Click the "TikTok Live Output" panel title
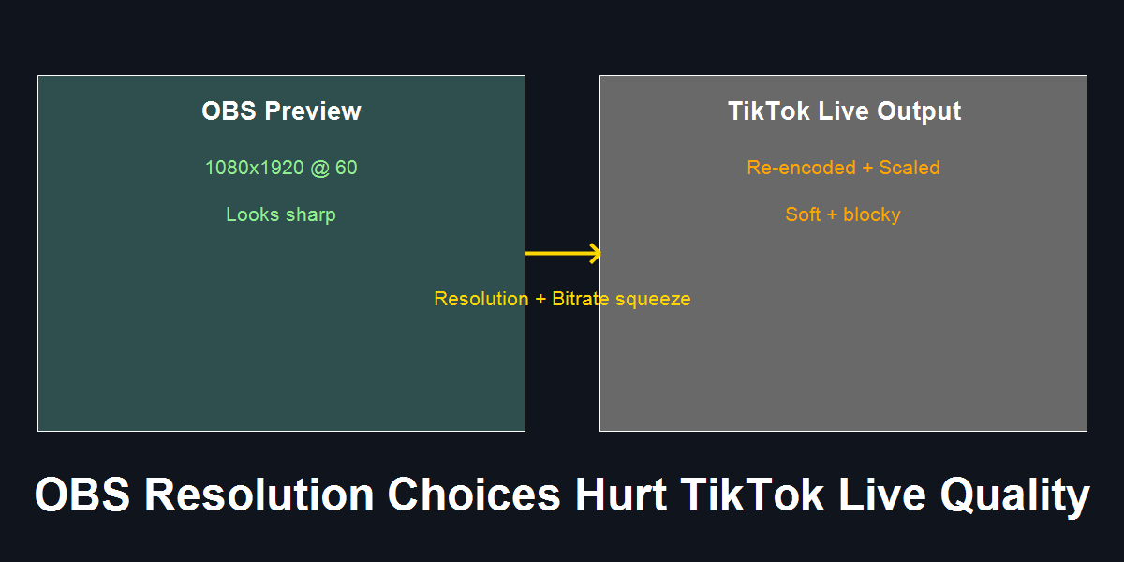This screenshot has height=562, width=1124. click(x=844, y=111)
